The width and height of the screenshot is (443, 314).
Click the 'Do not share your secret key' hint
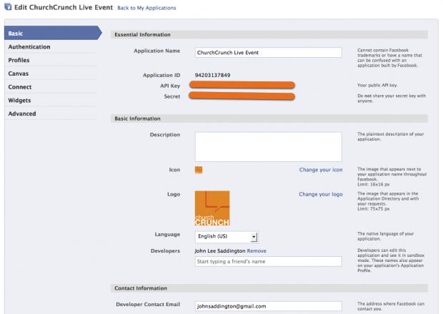tap(392, 98)
